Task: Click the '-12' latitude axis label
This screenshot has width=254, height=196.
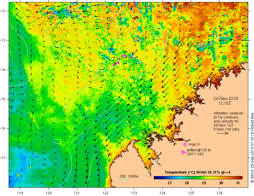Action: click(x=3, y=11)
